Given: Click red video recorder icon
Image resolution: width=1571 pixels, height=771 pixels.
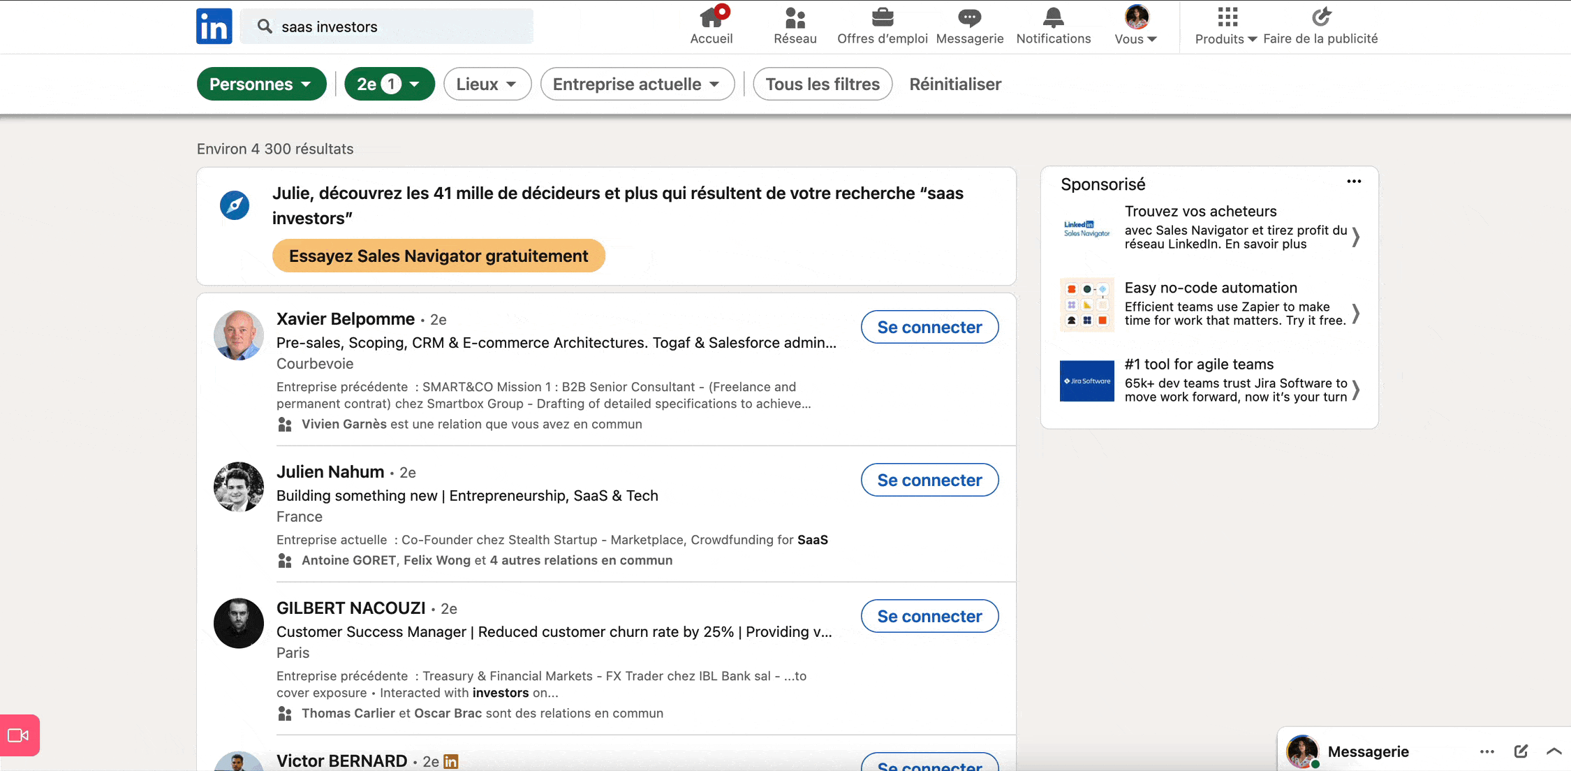Looking at the screenshot, I should tap(19, 735).
